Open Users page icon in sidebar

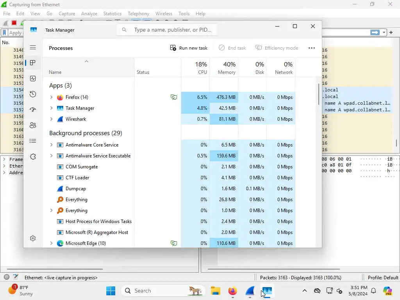tap(33, 125)
